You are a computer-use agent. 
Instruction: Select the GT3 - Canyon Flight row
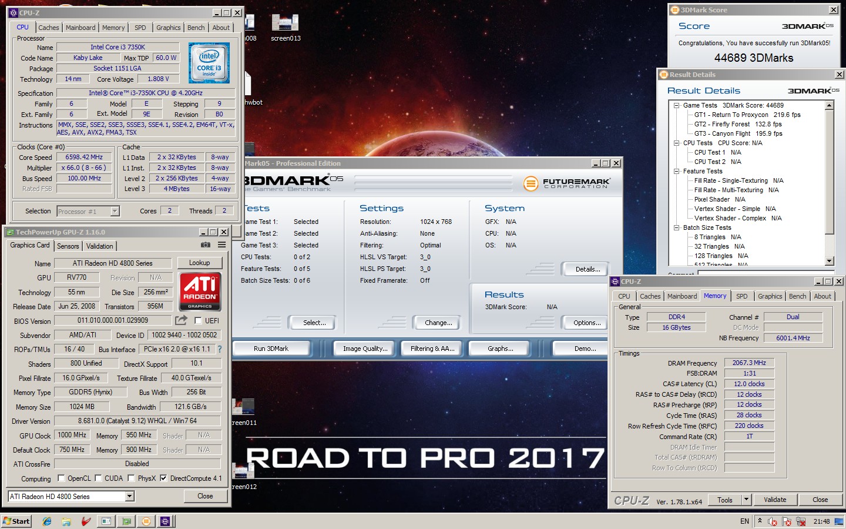[738, 133]
